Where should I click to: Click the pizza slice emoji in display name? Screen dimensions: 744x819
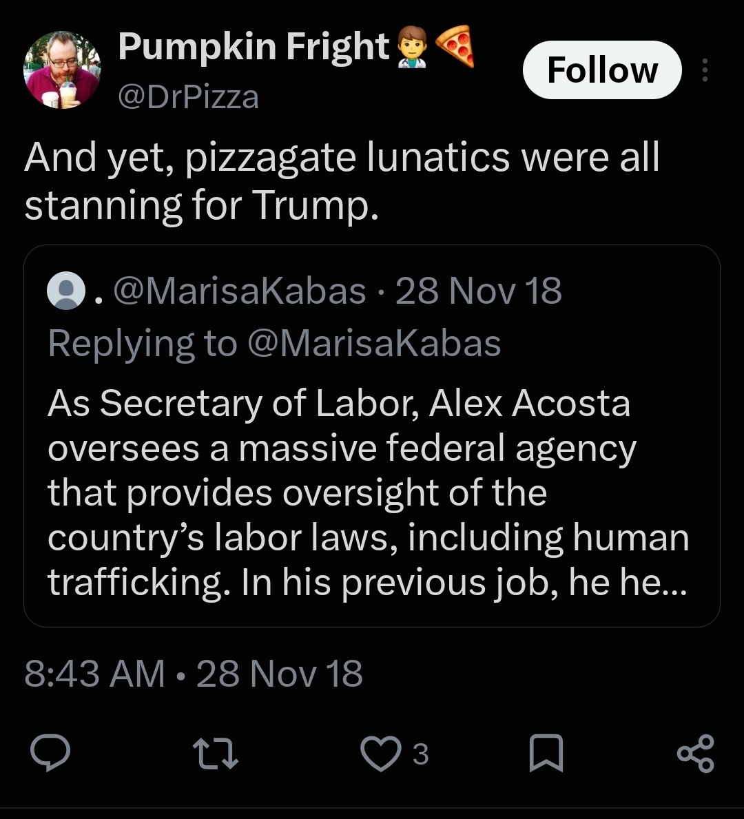click(x=455, y=46)
